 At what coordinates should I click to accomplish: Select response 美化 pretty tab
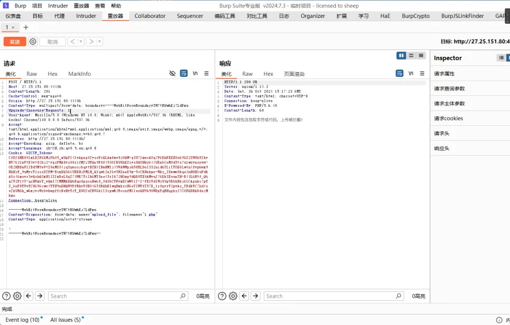click(x=226, y=74)
